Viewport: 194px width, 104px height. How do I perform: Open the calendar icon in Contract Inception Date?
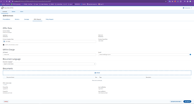pyautogui.click(x=4, y=41)
